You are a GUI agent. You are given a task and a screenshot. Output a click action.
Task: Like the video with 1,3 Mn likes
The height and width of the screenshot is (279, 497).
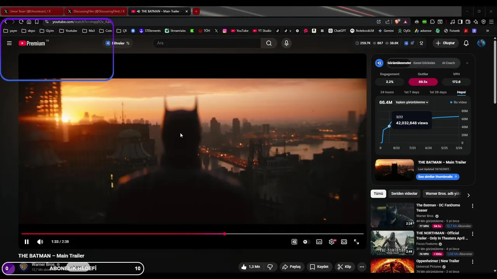[250, 267]
